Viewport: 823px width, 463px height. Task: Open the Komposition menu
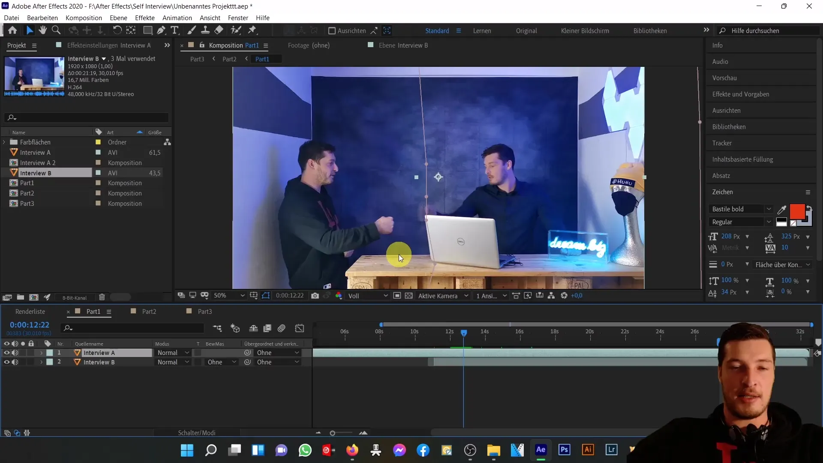[x=84, y=18]
